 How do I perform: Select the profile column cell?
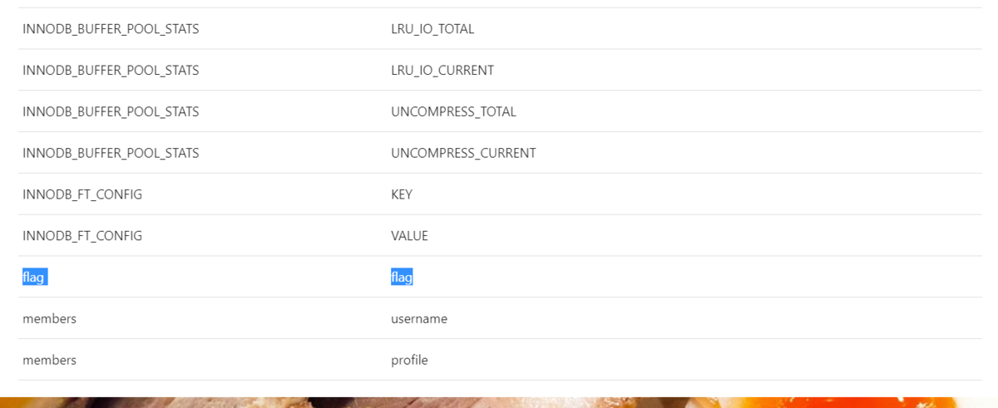pyautogui.click(x=409, y=360)
